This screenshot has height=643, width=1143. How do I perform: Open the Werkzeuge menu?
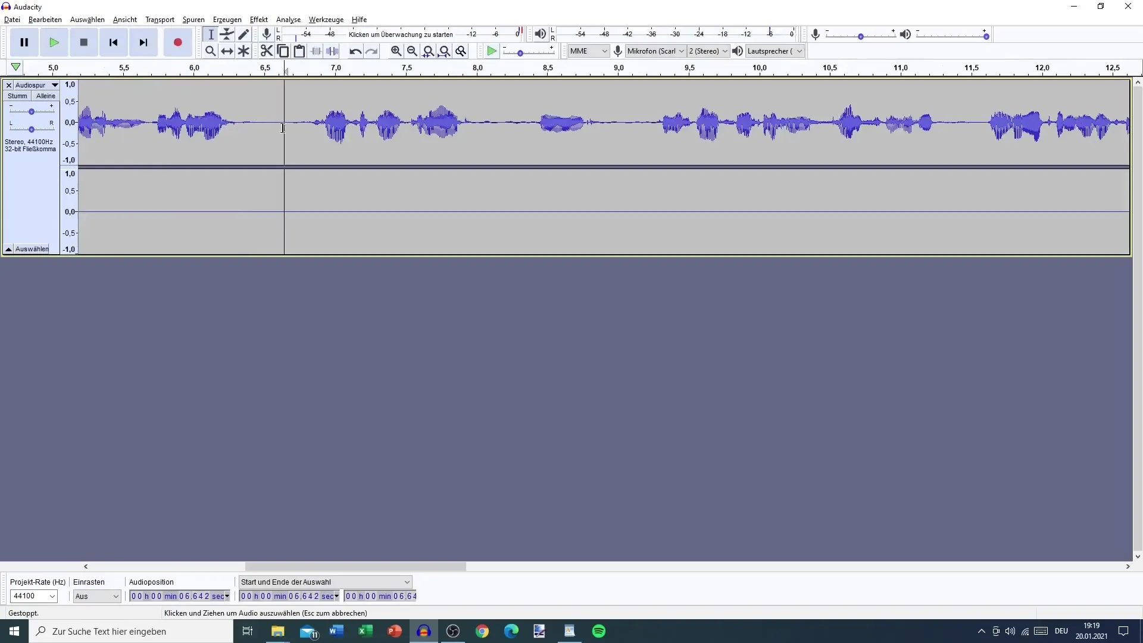[326, 20]
